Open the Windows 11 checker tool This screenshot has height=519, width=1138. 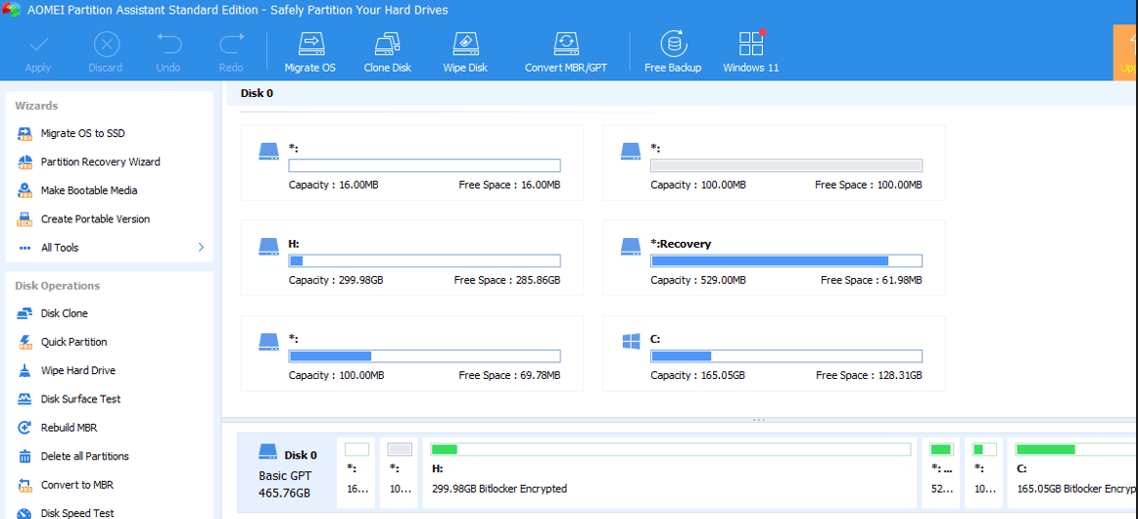point(751,52)
